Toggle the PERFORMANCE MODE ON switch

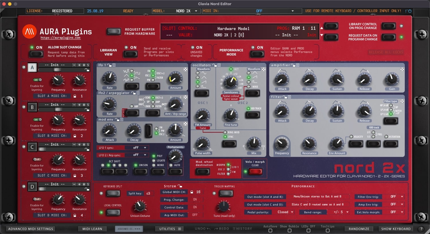click(257, 54)
